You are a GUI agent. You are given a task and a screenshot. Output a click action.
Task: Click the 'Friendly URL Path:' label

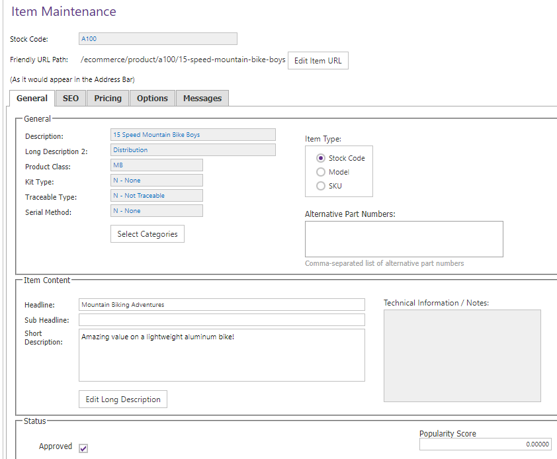pyautogui.click(x=39, y=60)
